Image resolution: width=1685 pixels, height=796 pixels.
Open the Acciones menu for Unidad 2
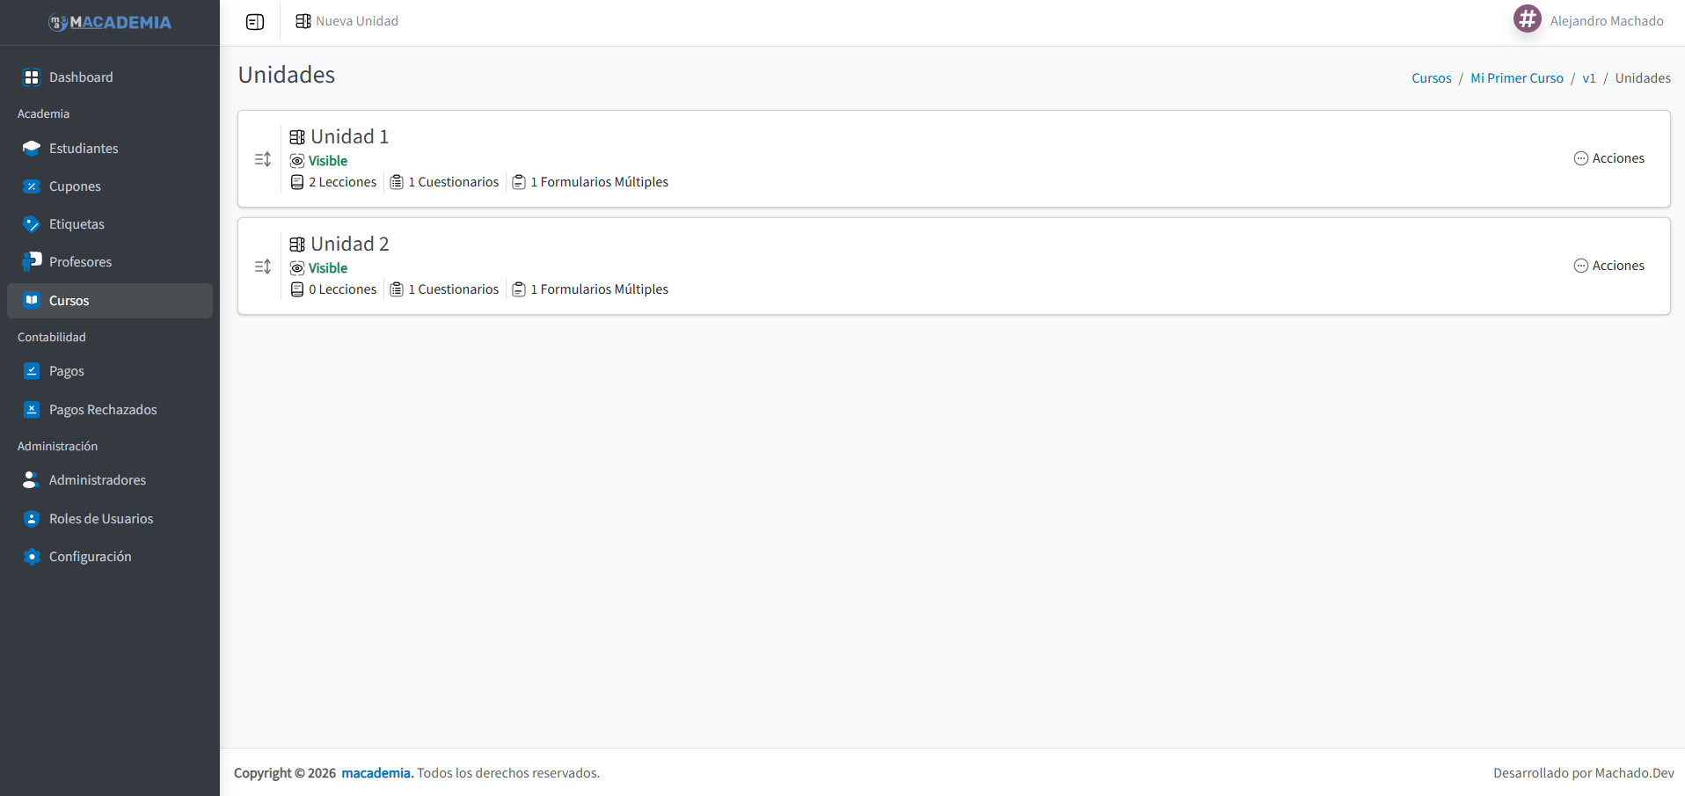pyautogui.click(x=1609, y=266)
